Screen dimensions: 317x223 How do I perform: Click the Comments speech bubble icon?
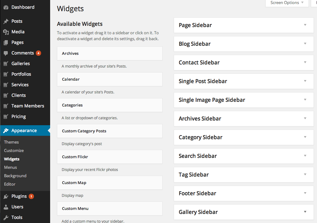point(6,53)
